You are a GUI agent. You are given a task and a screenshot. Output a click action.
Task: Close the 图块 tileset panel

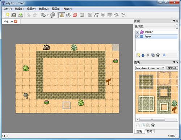[177, 62]
